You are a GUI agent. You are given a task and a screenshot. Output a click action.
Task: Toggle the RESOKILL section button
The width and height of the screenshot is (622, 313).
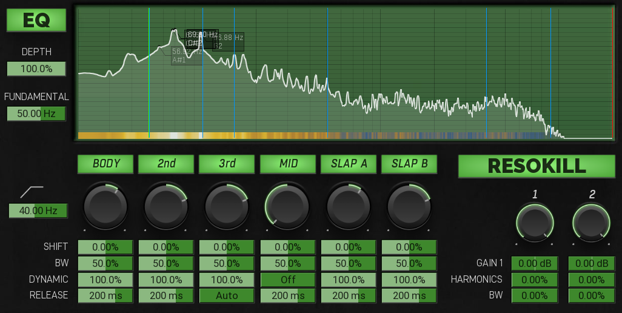537,166
